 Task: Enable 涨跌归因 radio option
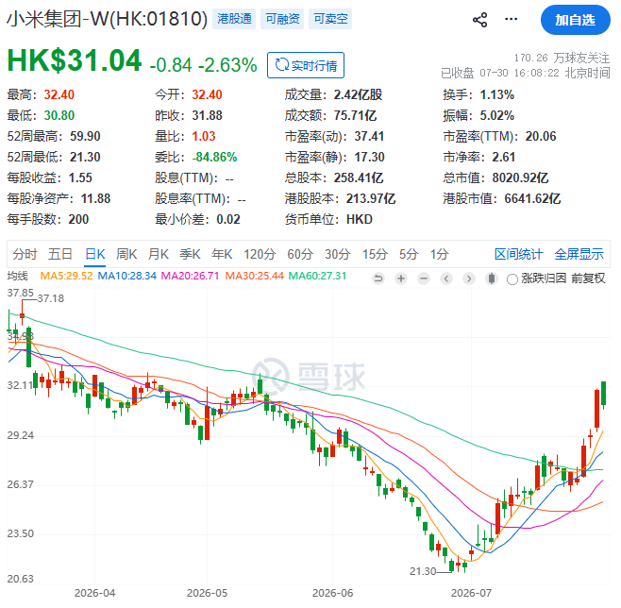(512, 279)
